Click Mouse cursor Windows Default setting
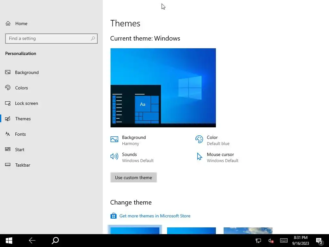This screenshot has height=247, width=329. tap(218, 157)
